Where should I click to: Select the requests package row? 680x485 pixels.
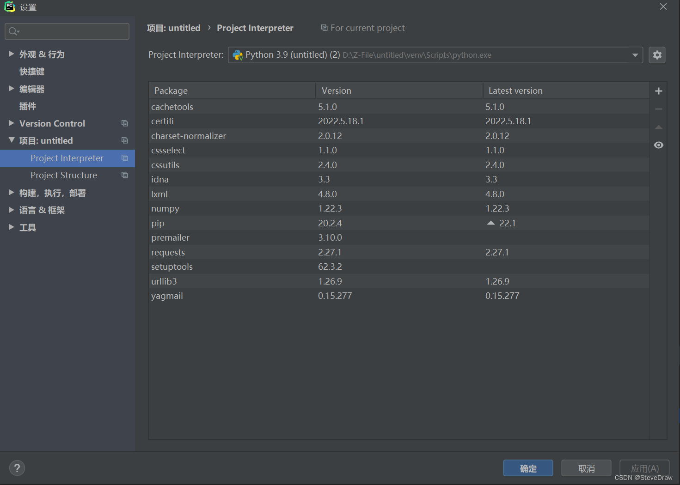pyautogui.click(x=399, y=252)
